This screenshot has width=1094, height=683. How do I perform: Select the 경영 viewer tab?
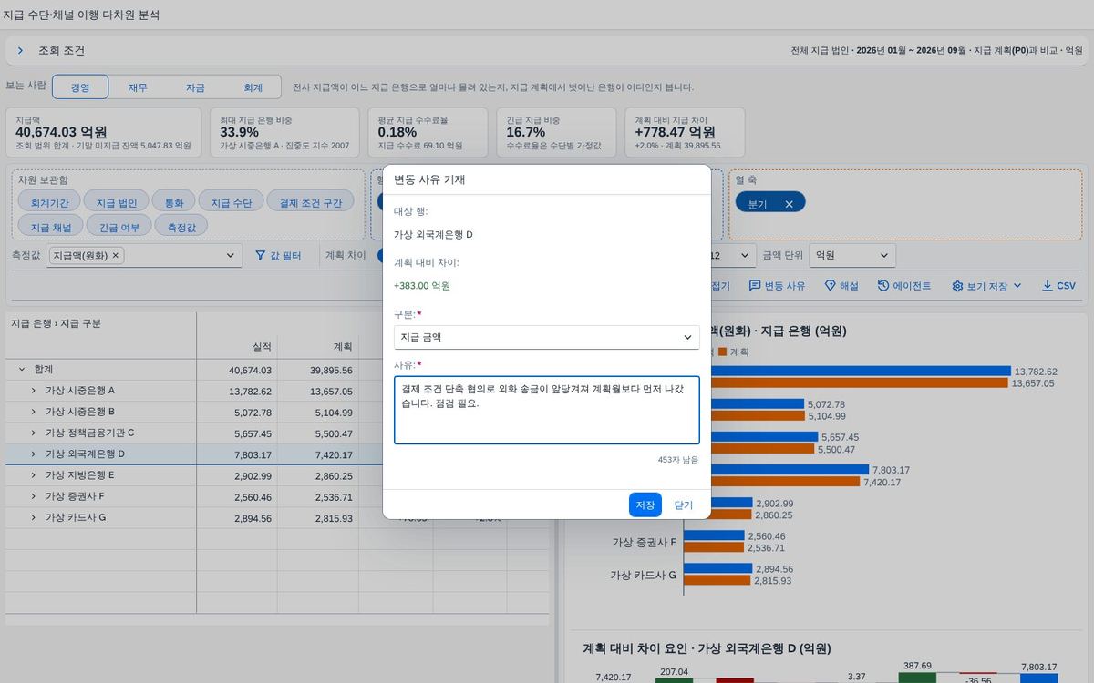click(x=80, y=87)
